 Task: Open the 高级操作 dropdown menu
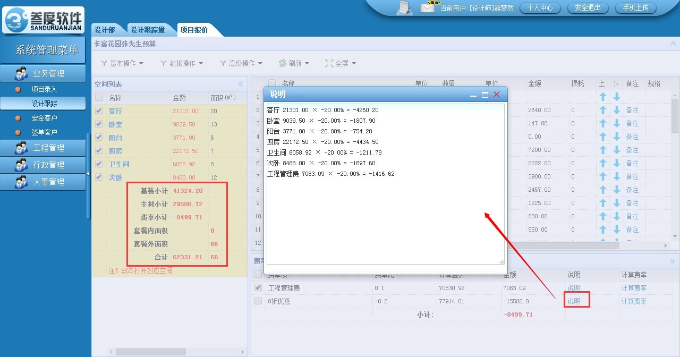click(241, 63)
